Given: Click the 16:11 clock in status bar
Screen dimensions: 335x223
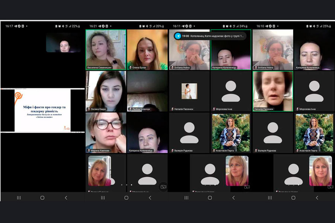Looking at the screenshot, I should click(177, 26).
